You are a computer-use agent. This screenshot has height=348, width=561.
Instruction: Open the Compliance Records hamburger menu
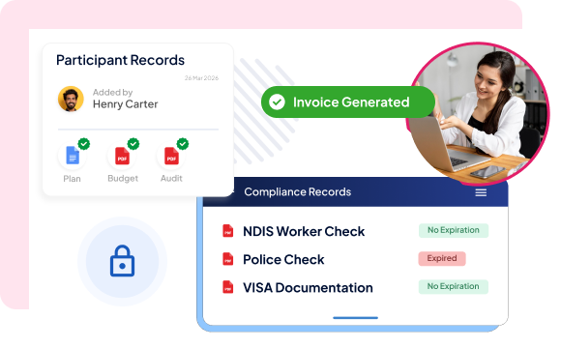[481, 192]
